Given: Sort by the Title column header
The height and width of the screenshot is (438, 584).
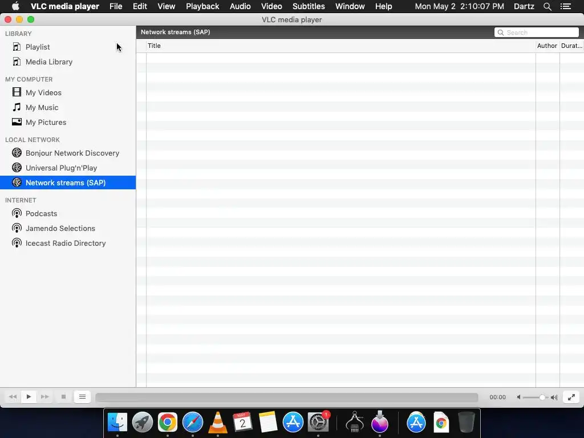Looking at the screenshot, I should 341,46.
